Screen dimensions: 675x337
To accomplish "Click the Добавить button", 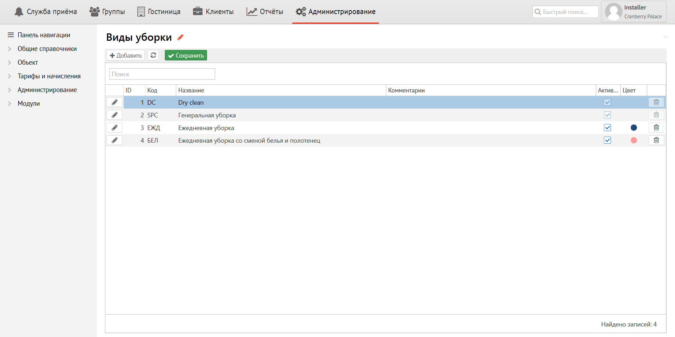I will tap(126, 55).
